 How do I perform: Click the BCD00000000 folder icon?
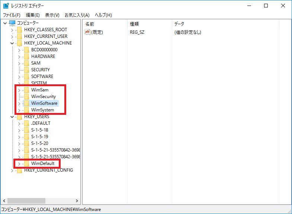[x=27, y=50]
